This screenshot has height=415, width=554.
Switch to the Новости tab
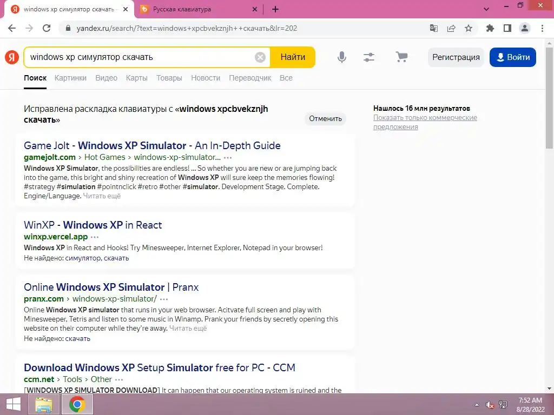pyautogui.click(x=206, y=78)
